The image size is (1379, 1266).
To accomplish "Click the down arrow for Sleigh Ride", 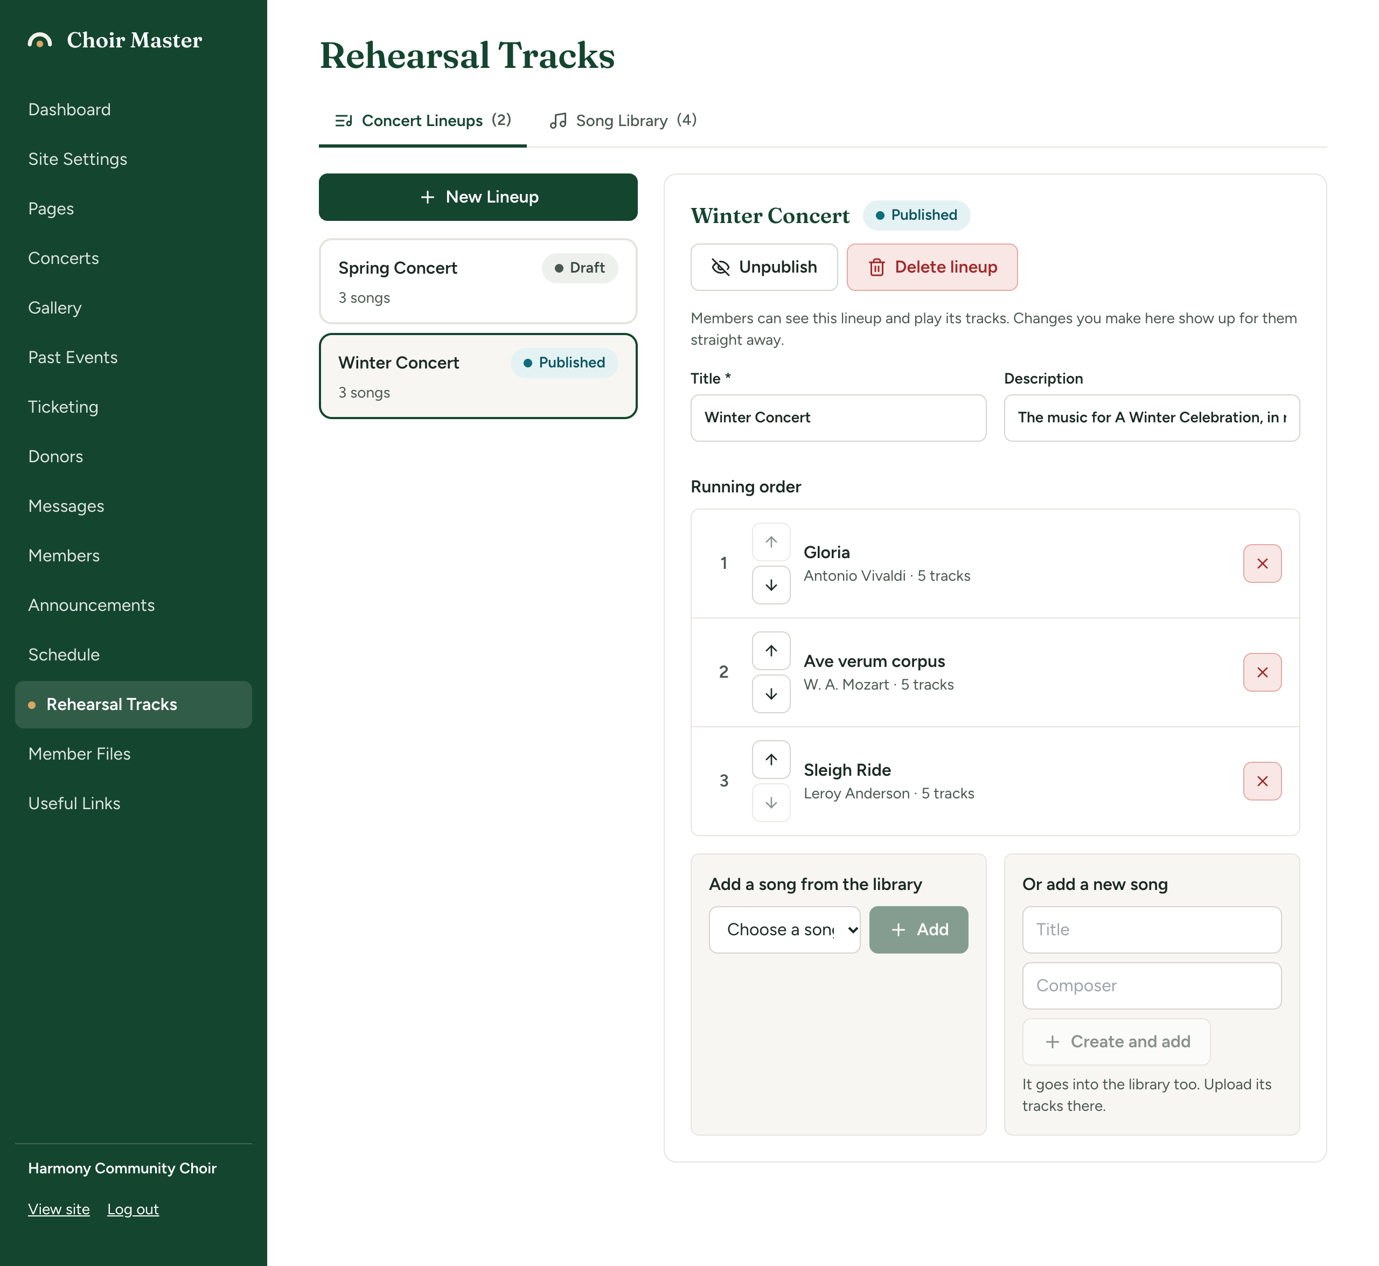I will click(771, 803).
